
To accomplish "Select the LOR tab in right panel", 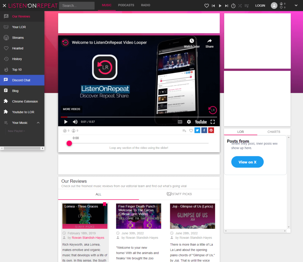I will click(x=241, y=132).
